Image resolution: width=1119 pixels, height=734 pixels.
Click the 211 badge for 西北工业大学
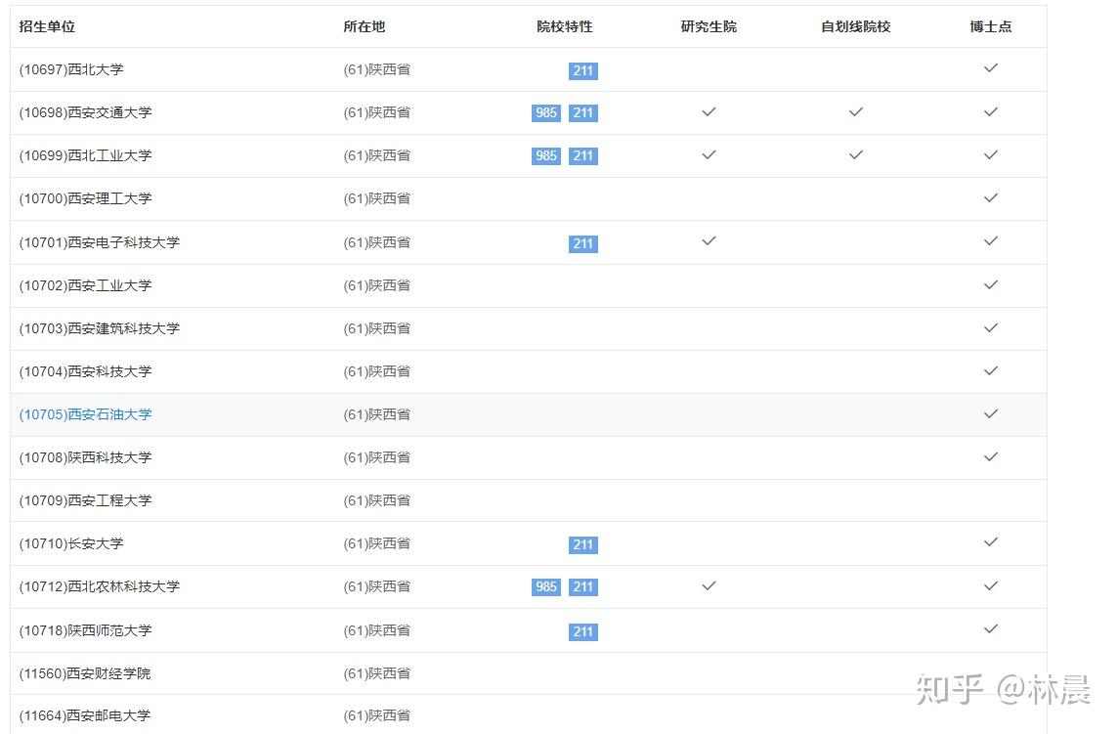pos(583,155)
